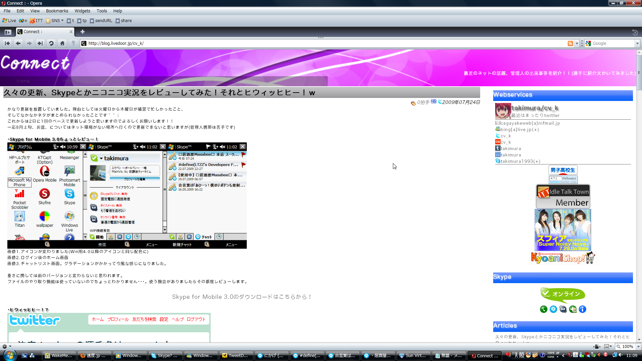
Task: Click the Skype voicemail icon
Action: 563,309
